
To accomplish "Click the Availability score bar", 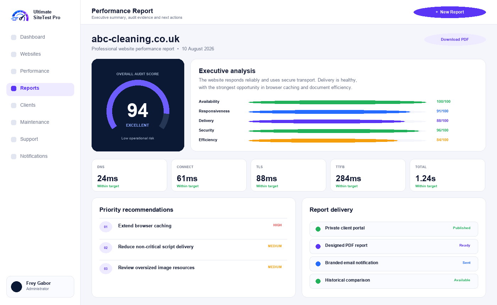I will pyautogui.click(x=337, y=102).
